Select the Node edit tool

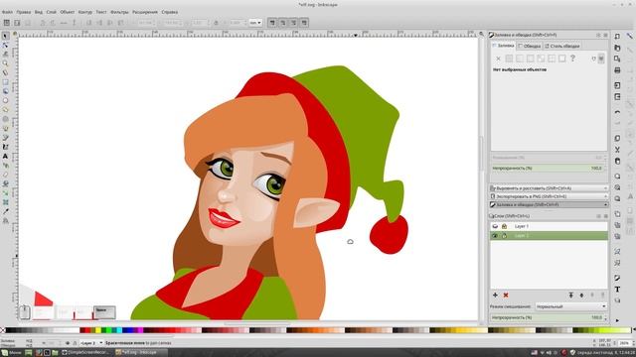pos(5,45)
